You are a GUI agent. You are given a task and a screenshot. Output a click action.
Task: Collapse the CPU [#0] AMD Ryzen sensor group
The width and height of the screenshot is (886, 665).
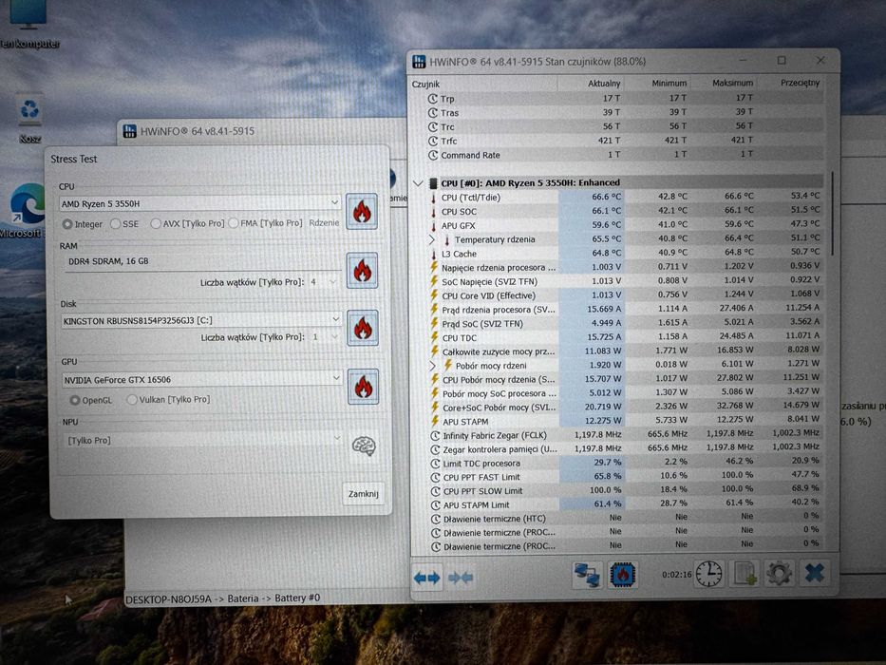tap(418, 183)
